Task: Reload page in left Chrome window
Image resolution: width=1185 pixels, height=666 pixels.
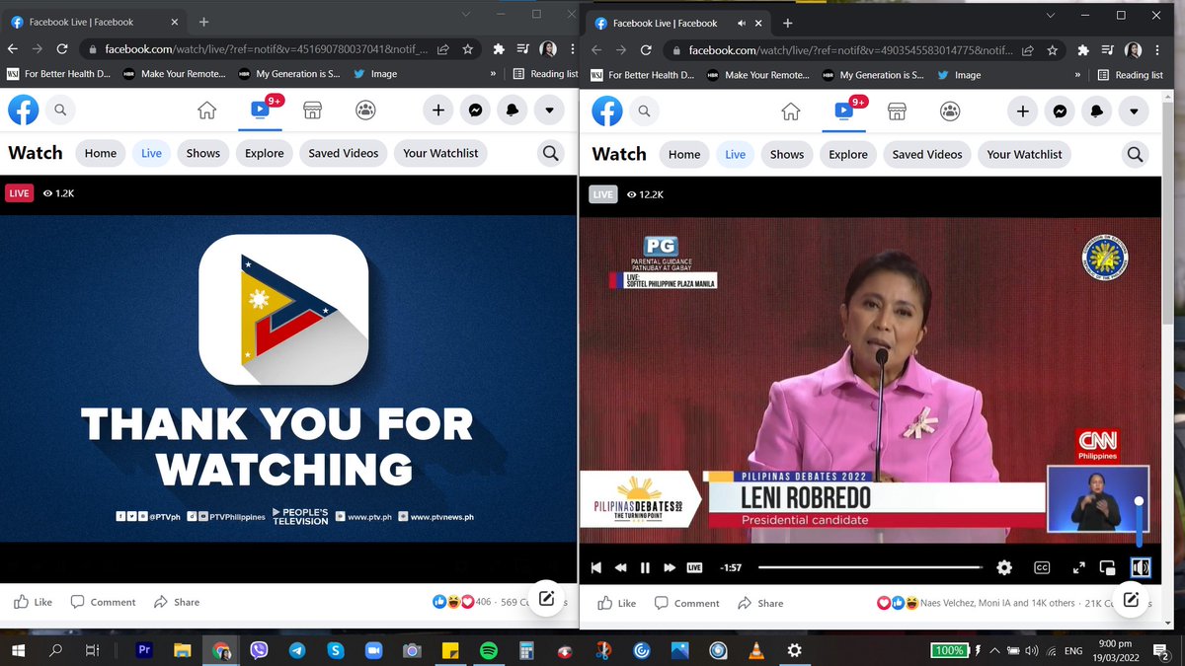Action: (x=62, y=48)
